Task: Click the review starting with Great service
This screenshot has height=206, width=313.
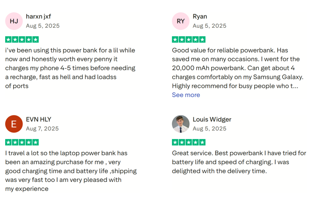Action: (x=239, y=162)
